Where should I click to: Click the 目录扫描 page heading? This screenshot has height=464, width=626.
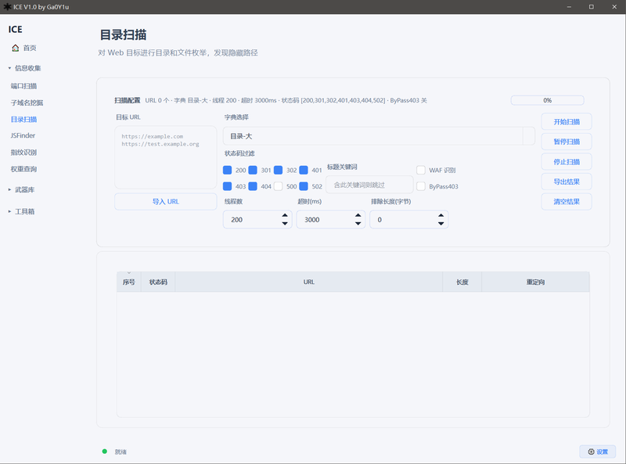point(123,34)
